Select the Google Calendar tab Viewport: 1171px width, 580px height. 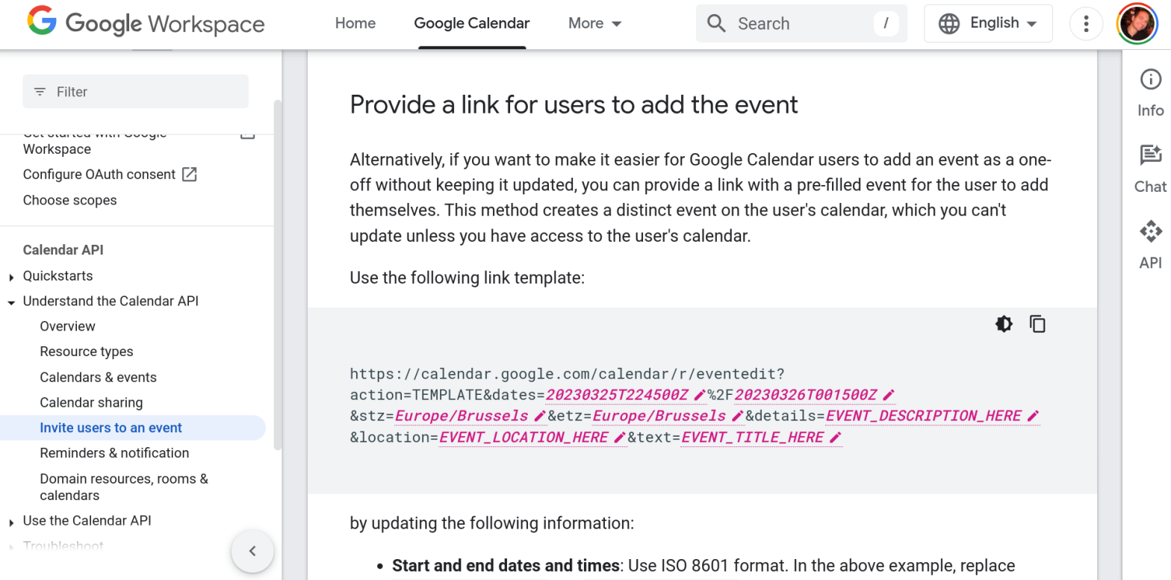tap(472, 23)
